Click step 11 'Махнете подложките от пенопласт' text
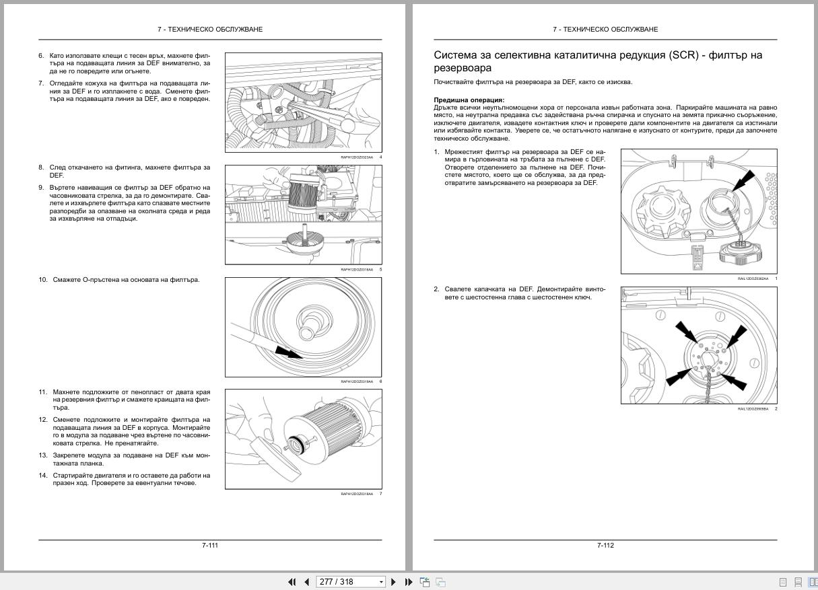 click(x=131, y=400)
